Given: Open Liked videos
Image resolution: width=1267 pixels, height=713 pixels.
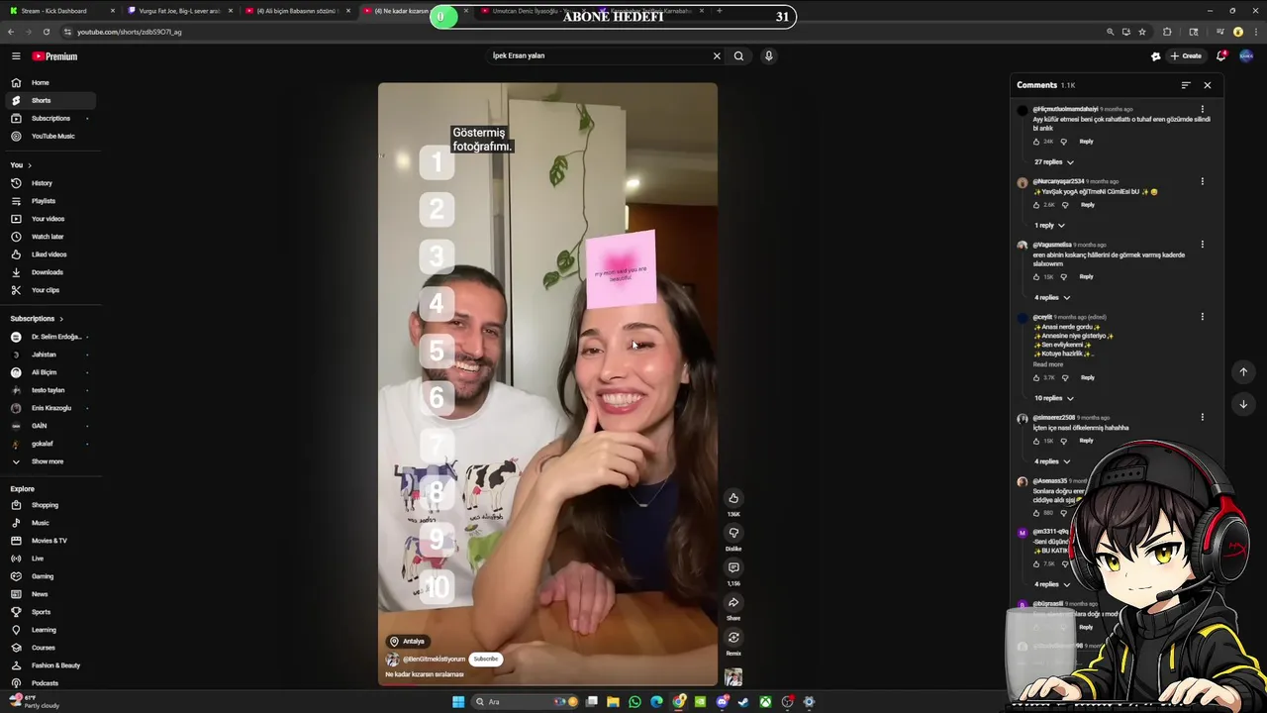Looking at the screenshot, I should coord(49,255).
